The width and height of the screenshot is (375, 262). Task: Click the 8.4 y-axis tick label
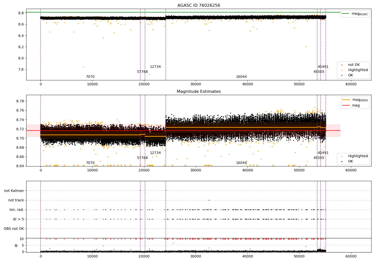(21, 36)
